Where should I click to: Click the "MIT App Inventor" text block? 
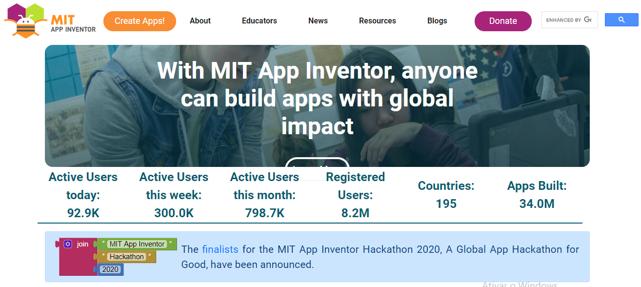[x=137, y=244]
